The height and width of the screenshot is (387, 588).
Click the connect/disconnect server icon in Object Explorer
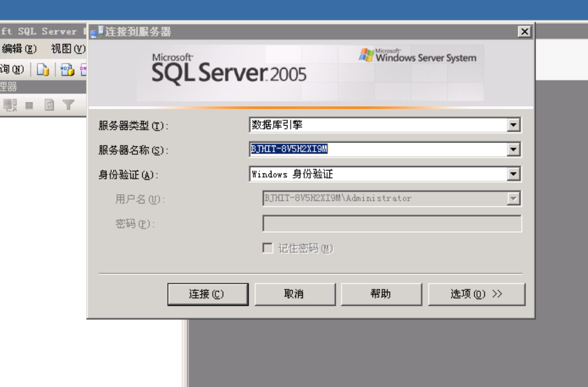tap(10, 105)
